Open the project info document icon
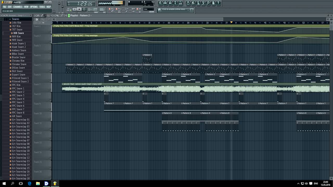 (213, 3)
